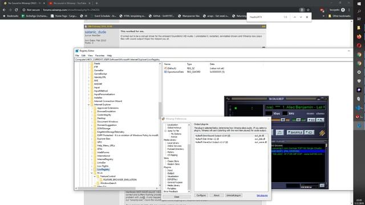Go to next find-in-page match
The height and width of the screenshot is (205, 365).
click(x=301, y=17)
